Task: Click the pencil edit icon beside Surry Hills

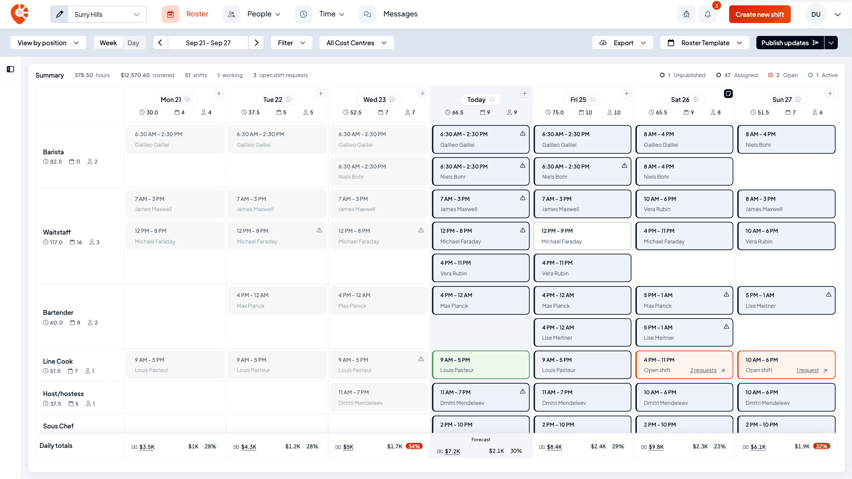Action: pos(60,14)
